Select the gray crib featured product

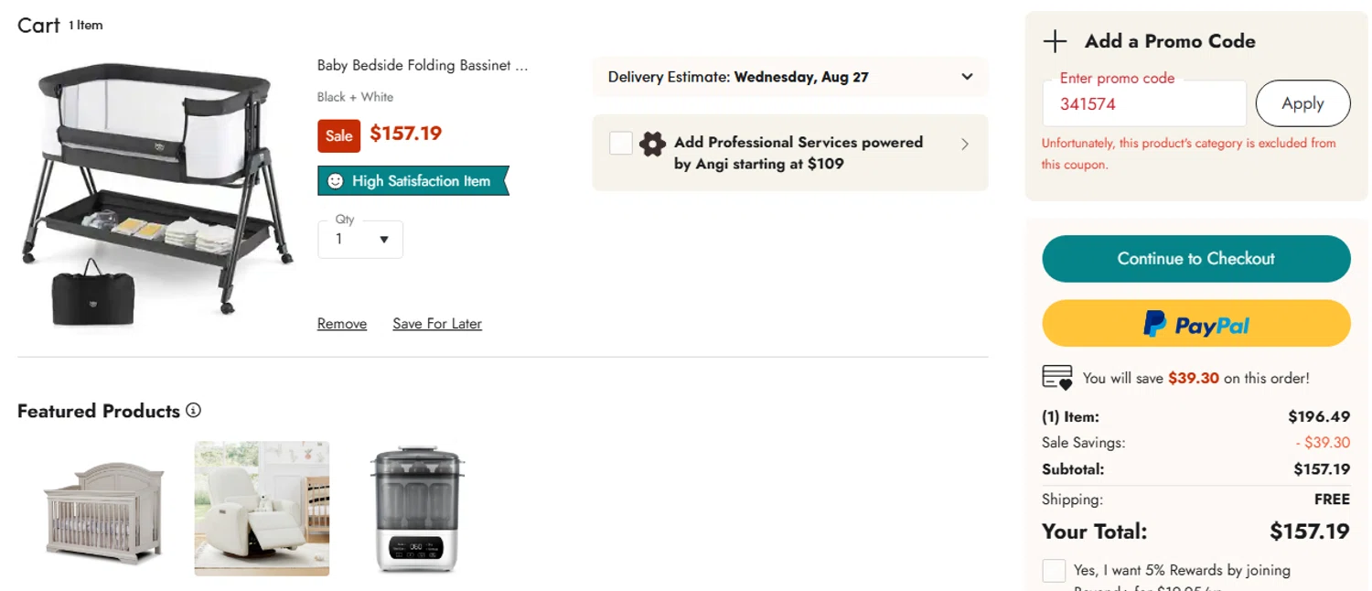[x=104, y=510]
